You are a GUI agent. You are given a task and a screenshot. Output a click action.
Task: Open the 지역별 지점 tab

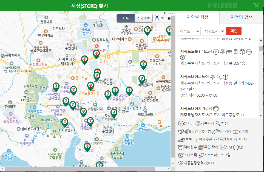[x=197, y=17]
